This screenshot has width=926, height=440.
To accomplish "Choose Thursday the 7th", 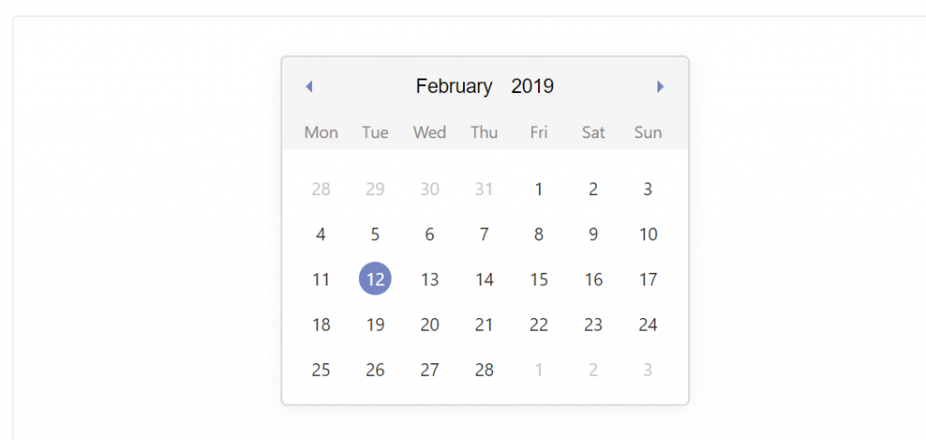I will 485,234.
